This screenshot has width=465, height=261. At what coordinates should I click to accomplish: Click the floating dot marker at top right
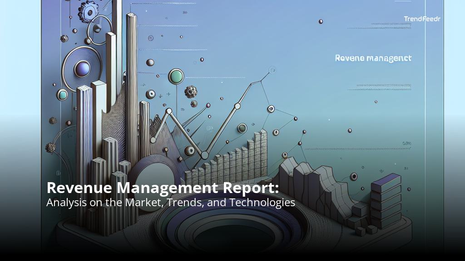click(x=321, y=21)
